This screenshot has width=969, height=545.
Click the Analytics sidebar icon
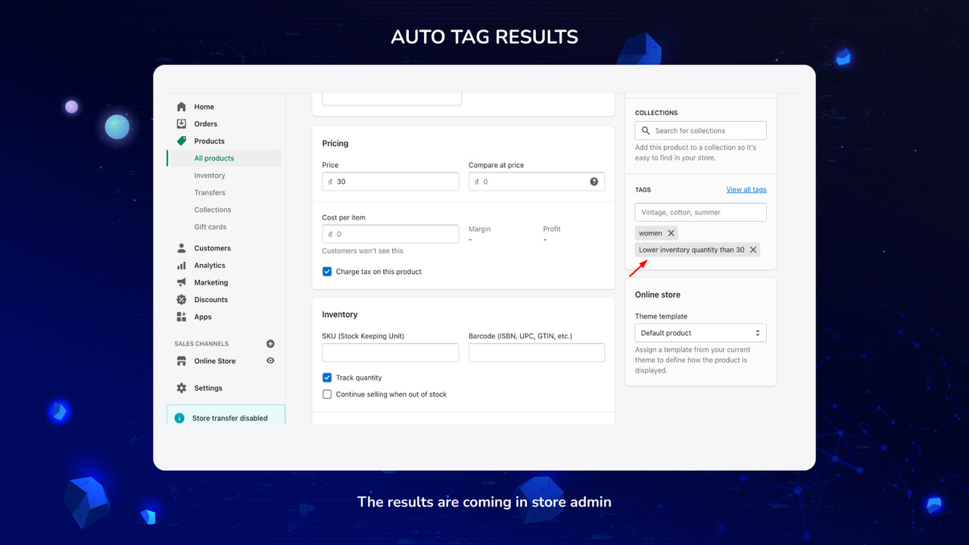(x=182, y=265)
